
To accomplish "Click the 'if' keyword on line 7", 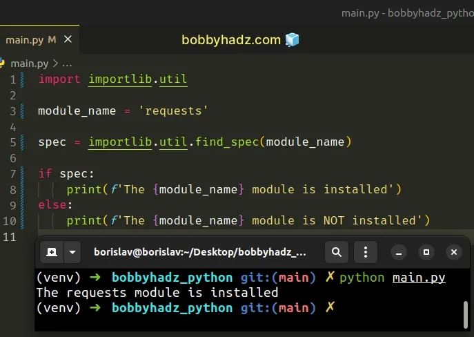I will (x=46, y=173).
